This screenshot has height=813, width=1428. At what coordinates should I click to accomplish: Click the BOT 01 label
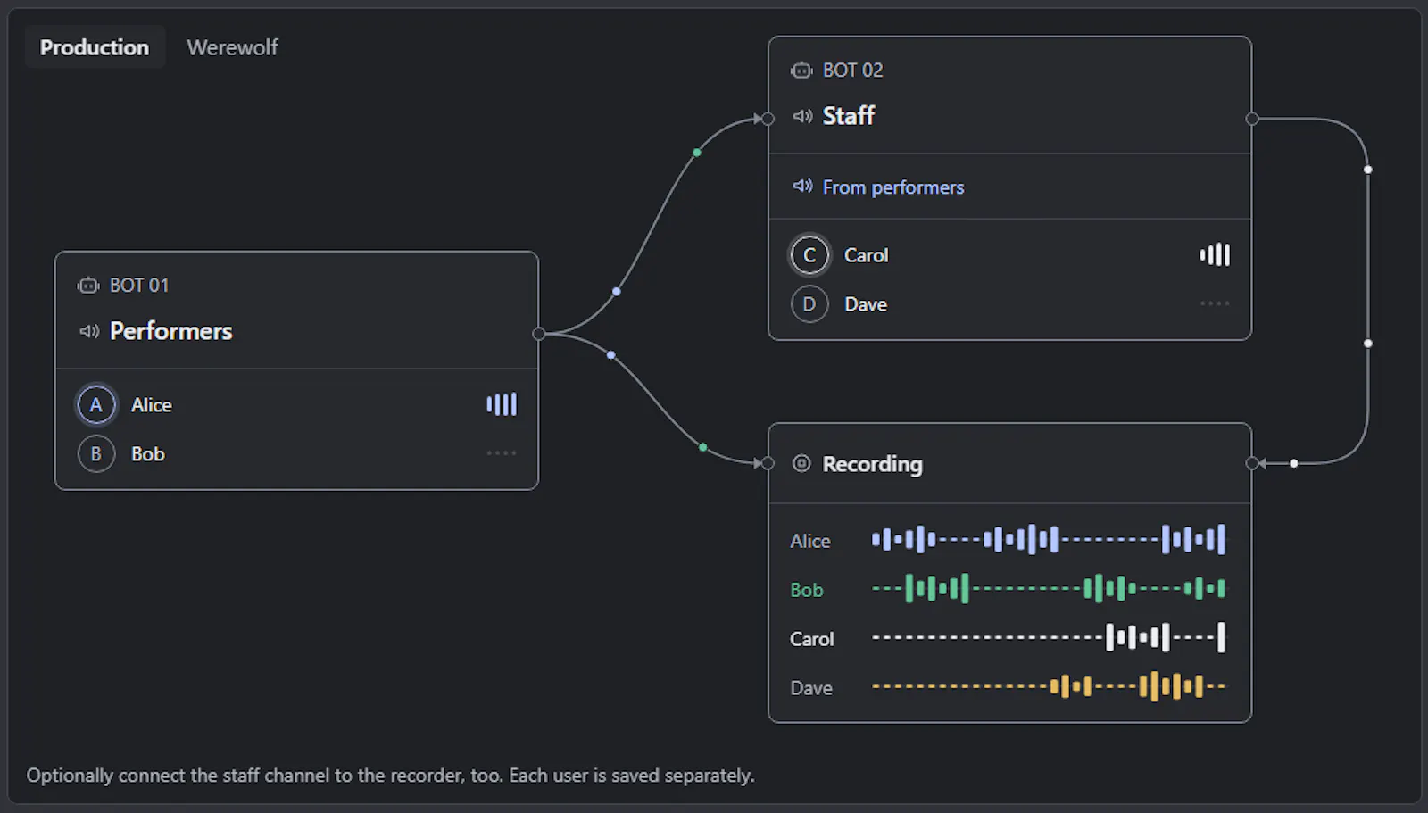[x=139, y=286]
